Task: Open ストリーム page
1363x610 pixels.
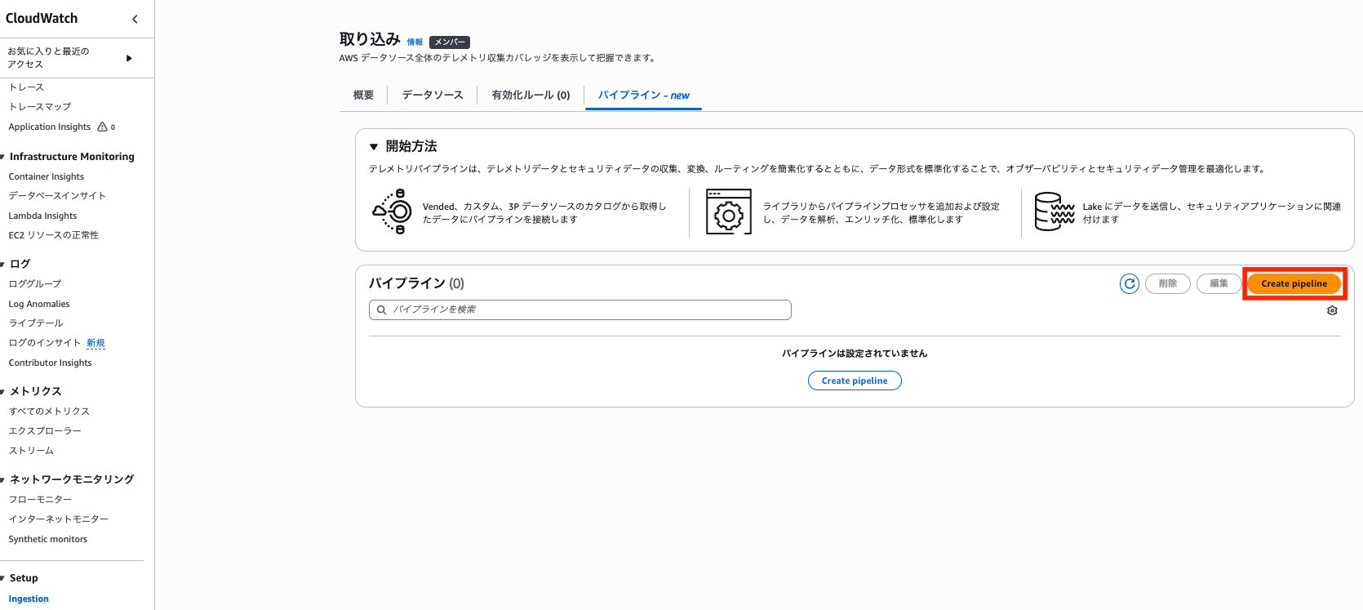Action: pyautogui.click(x=31, y=451)
